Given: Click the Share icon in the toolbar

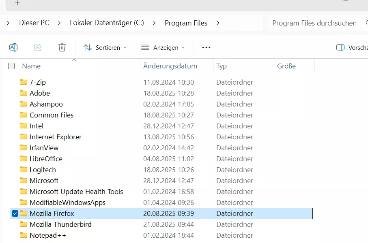Looking at the screenshot, I should (38, 47).
